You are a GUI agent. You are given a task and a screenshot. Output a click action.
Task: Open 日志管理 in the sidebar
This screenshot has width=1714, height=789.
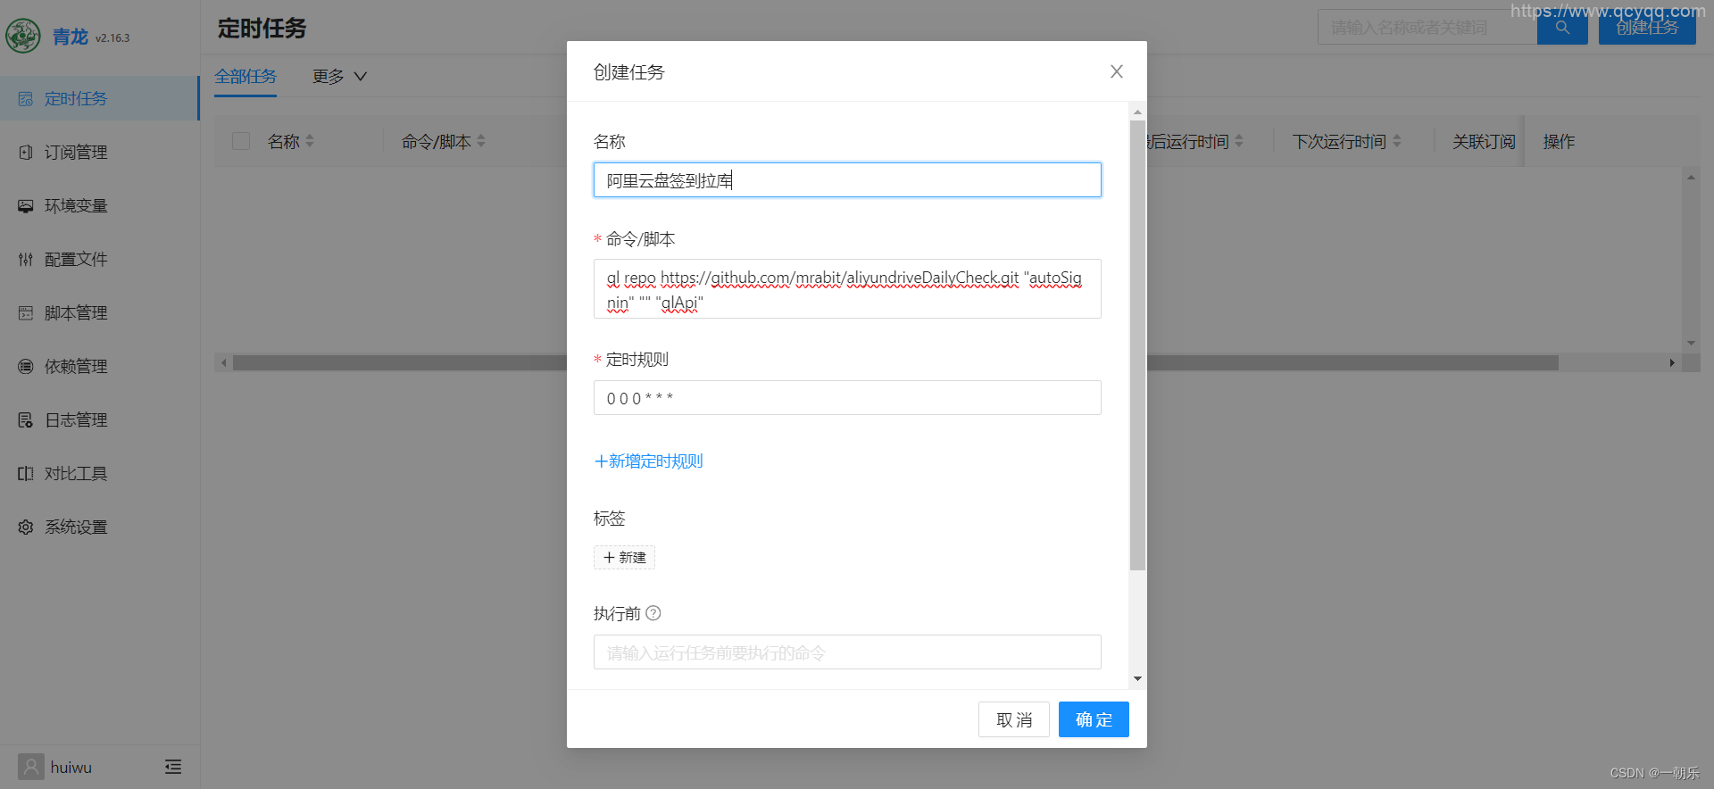click(76, 420)
